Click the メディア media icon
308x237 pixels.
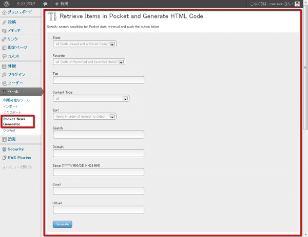coord(4,31)
